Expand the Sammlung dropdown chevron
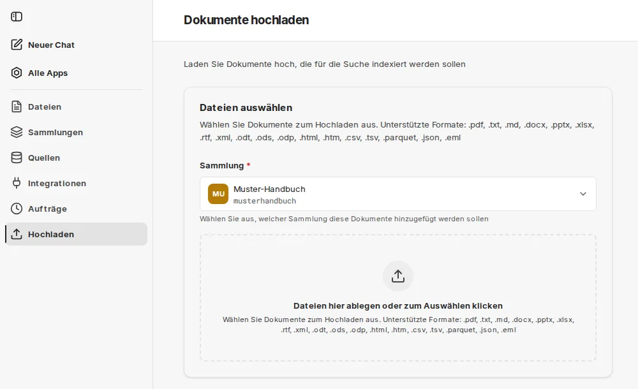 click(x=583, y=194)
